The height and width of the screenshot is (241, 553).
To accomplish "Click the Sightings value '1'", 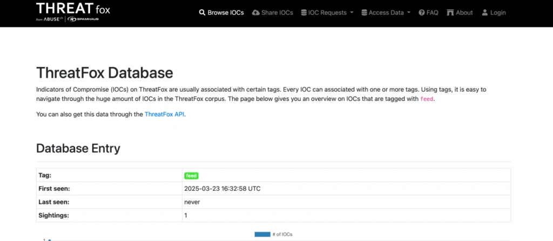I will coord(186,216).
